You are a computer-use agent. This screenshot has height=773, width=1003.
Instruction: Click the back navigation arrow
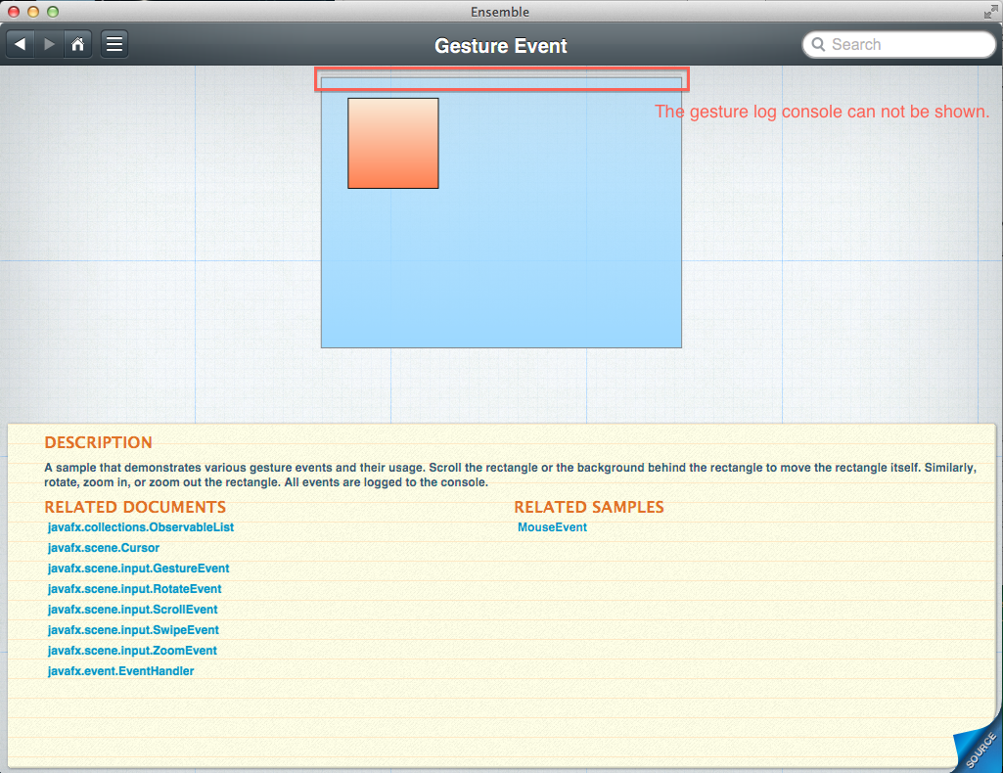pos(21,44)
